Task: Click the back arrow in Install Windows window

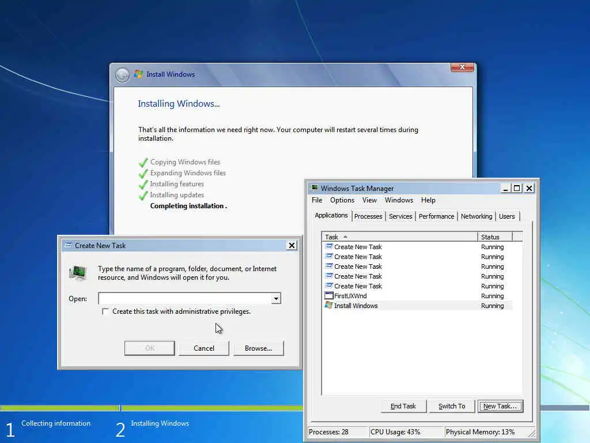Action: click(x=122, y=75)
